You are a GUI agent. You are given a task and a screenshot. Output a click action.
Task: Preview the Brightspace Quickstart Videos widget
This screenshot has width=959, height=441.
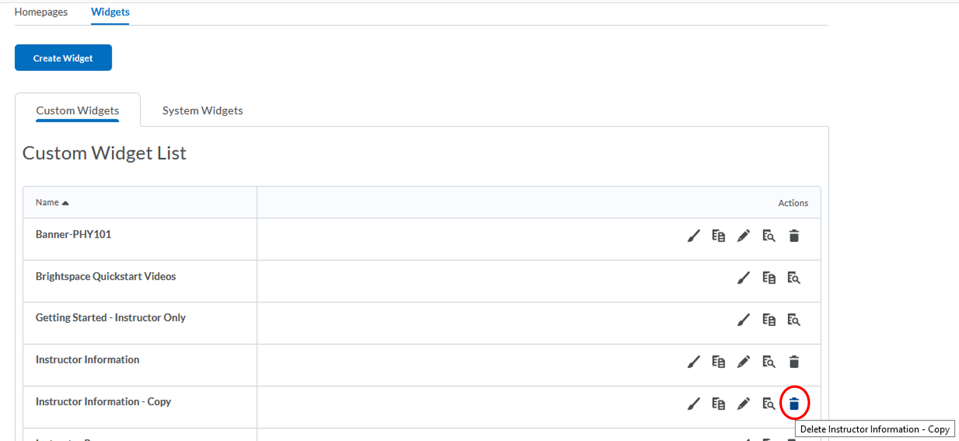point(794,278)
